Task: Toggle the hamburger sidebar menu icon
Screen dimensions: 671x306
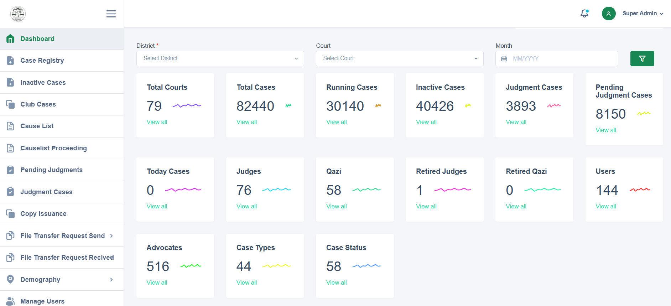Action: click(111, 14)
